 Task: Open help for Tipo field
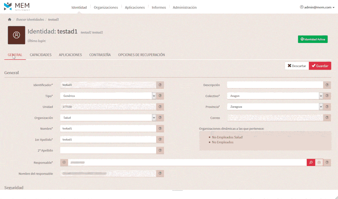click(160, 96)
